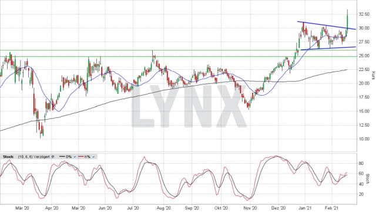This screenshot has width=379, height=213.
Task: Click the Stoch axis 60 label
Action: 361,174
